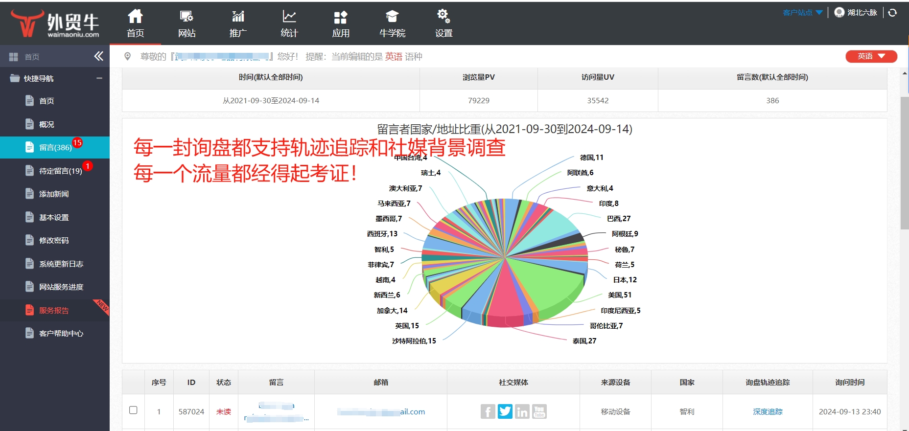Image resolution: width=909 pixels, height=431 pixels.
Task: Collapse the 快捷导航 section with minus
Action: 99,78
